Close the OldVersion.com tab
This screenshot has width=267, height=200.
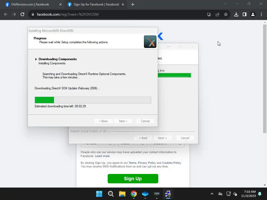(x=60, y=5)
